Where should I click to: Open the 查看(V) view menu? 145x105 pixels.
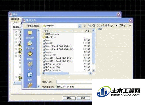point(109,26)
